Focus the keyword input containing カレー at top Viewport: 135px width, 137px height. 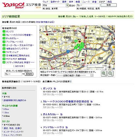tap(88, 5)
